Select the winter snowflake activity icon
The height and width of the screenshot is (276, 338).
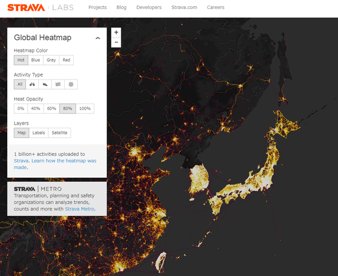[x=71, y=84]
